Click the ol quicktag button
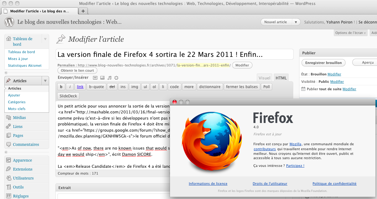 (154, 87)
